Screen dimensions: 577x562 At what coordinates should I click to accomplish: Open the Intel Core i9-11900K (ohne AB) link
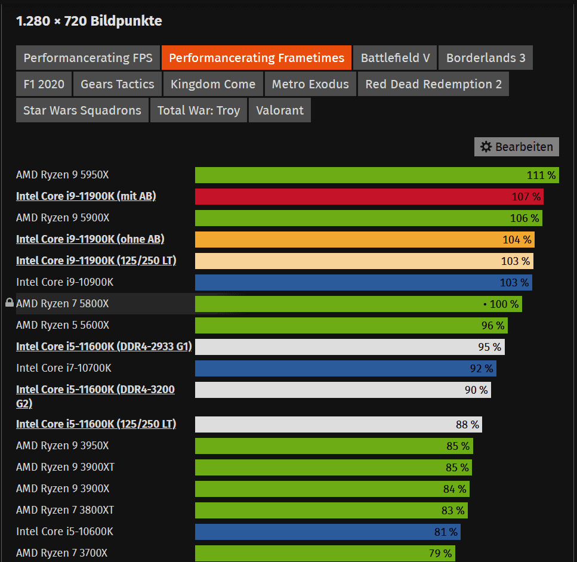pos(90,239)
